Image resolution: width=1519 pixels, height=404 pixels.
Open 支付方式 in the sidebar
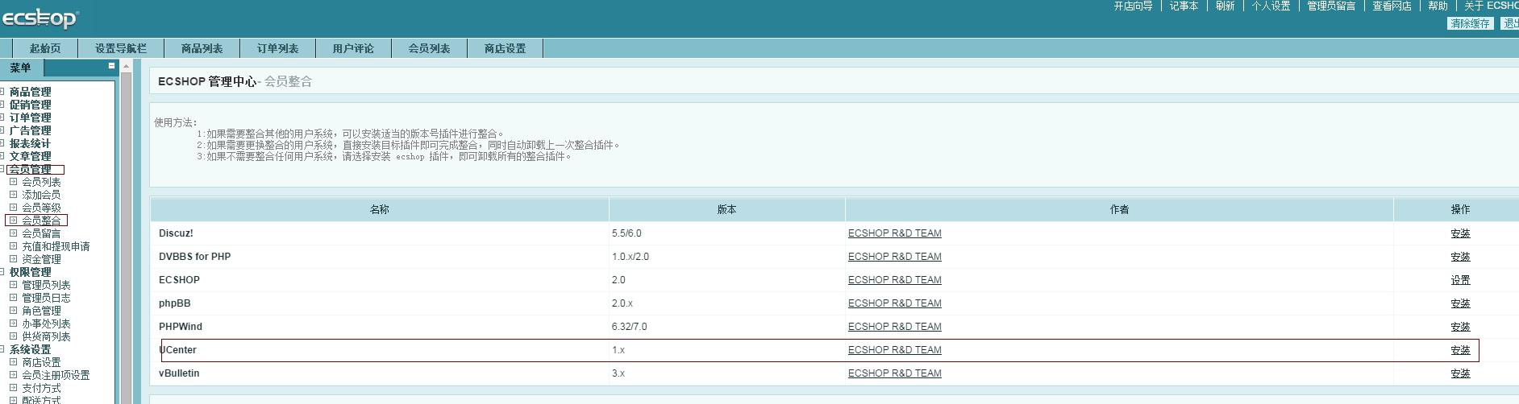click(41, 388)
